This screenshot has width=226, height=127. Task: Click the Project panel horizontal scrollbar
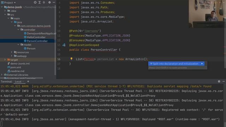pos(22,78)
